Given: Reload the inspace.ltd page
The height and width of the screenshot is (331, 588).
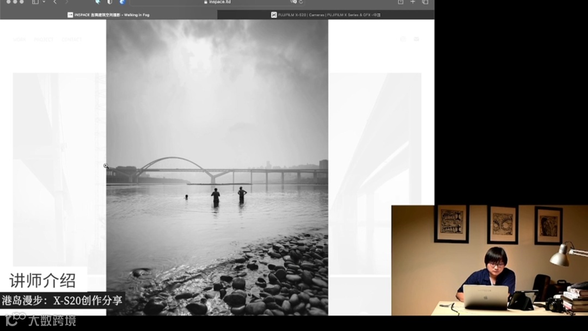Looking at the screenshot, I should 301,2.
